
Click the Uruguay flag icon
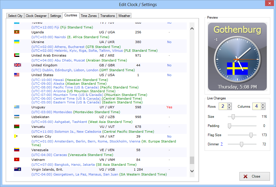pyautogui.click(x=16, y=107)
